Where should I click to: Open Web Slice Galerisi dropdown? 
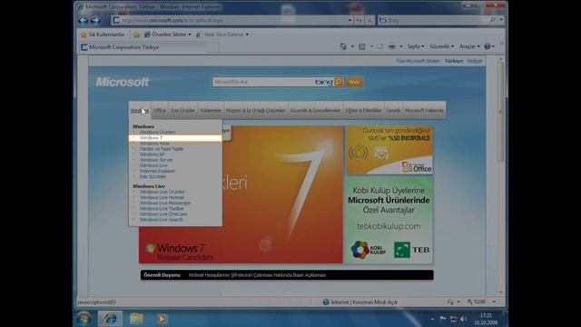coord(222,35)
